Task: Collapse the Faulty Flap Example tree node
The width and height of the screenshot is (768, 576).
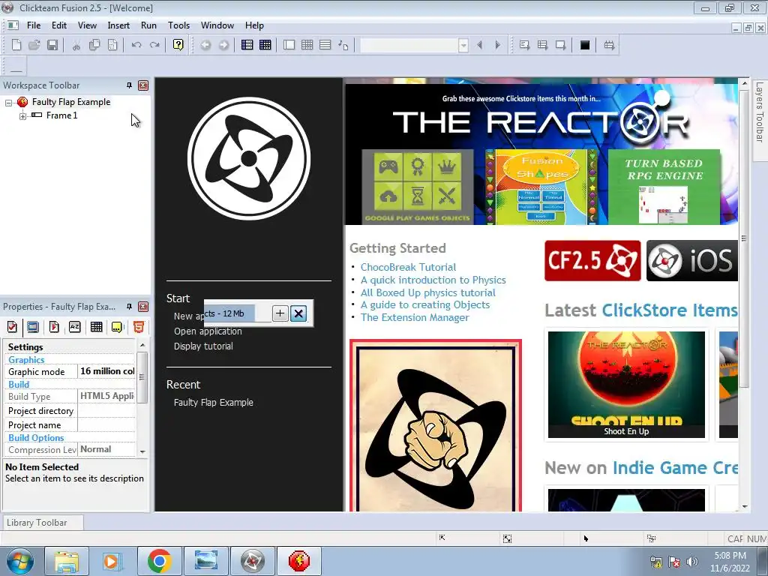Action: click(8, 103)
